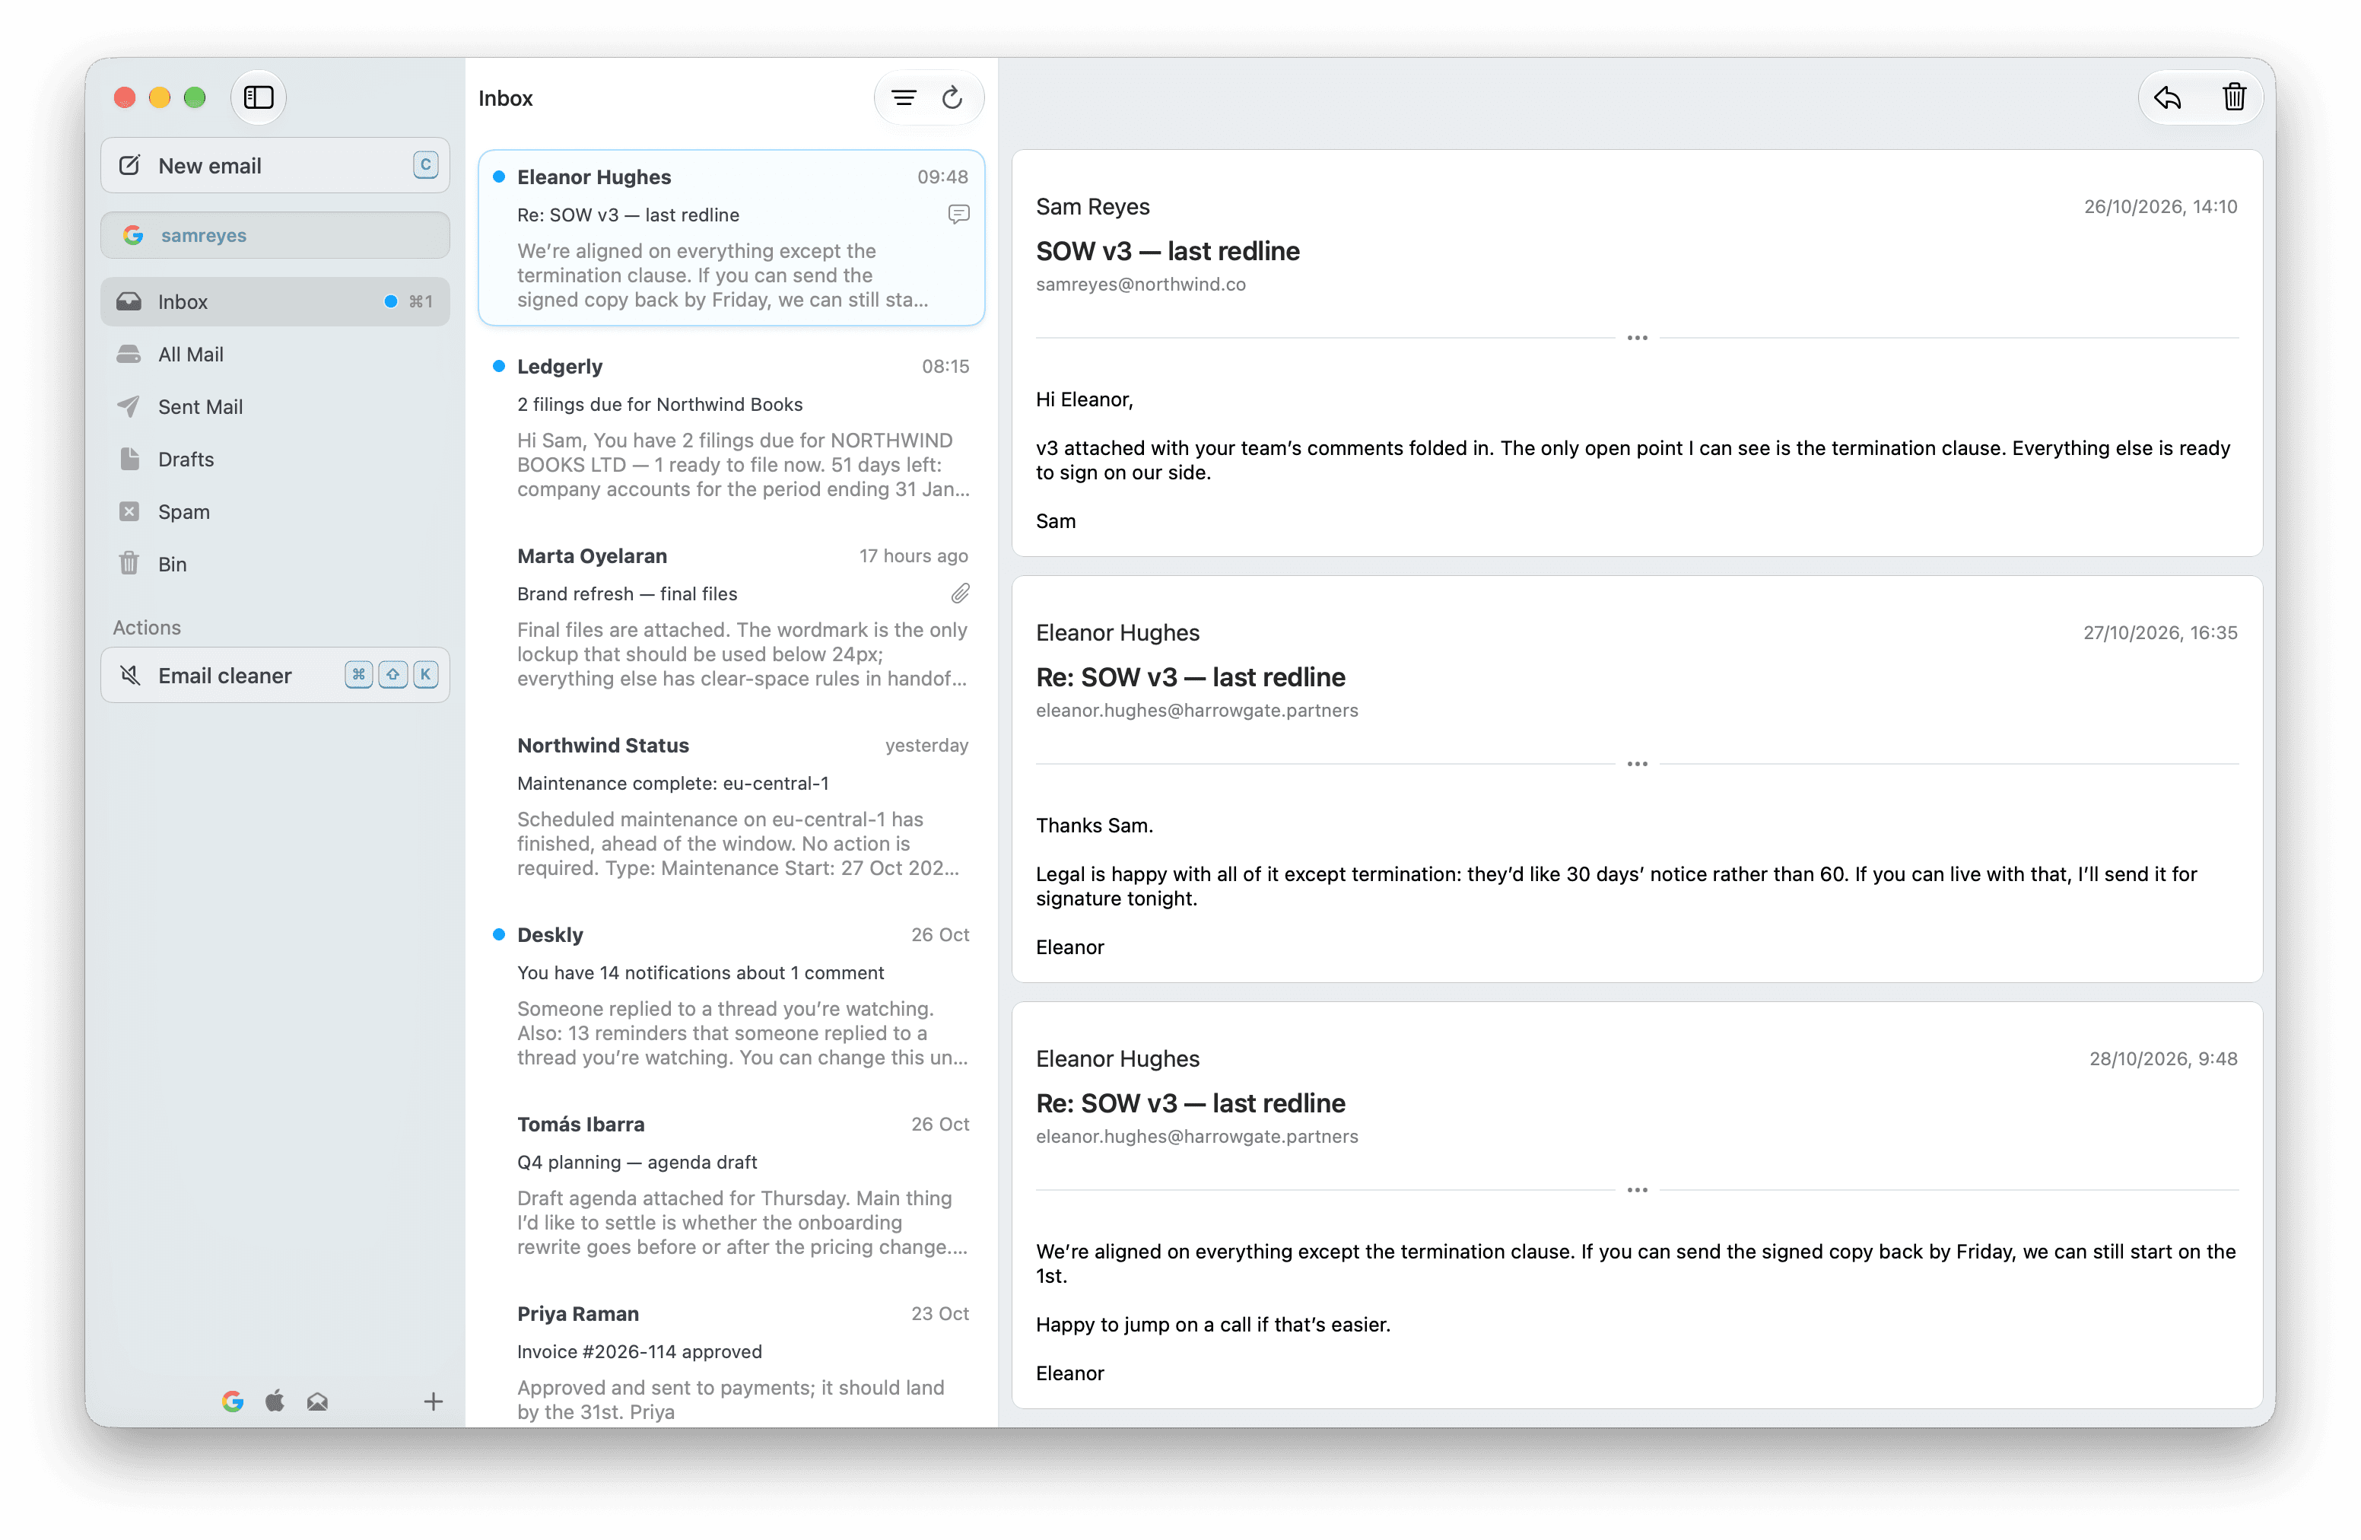Open Northwind Status maintenance email

731,807
